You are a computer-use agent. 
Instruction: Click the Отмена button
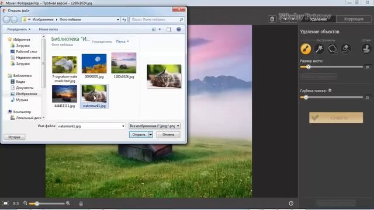(168, 135)
